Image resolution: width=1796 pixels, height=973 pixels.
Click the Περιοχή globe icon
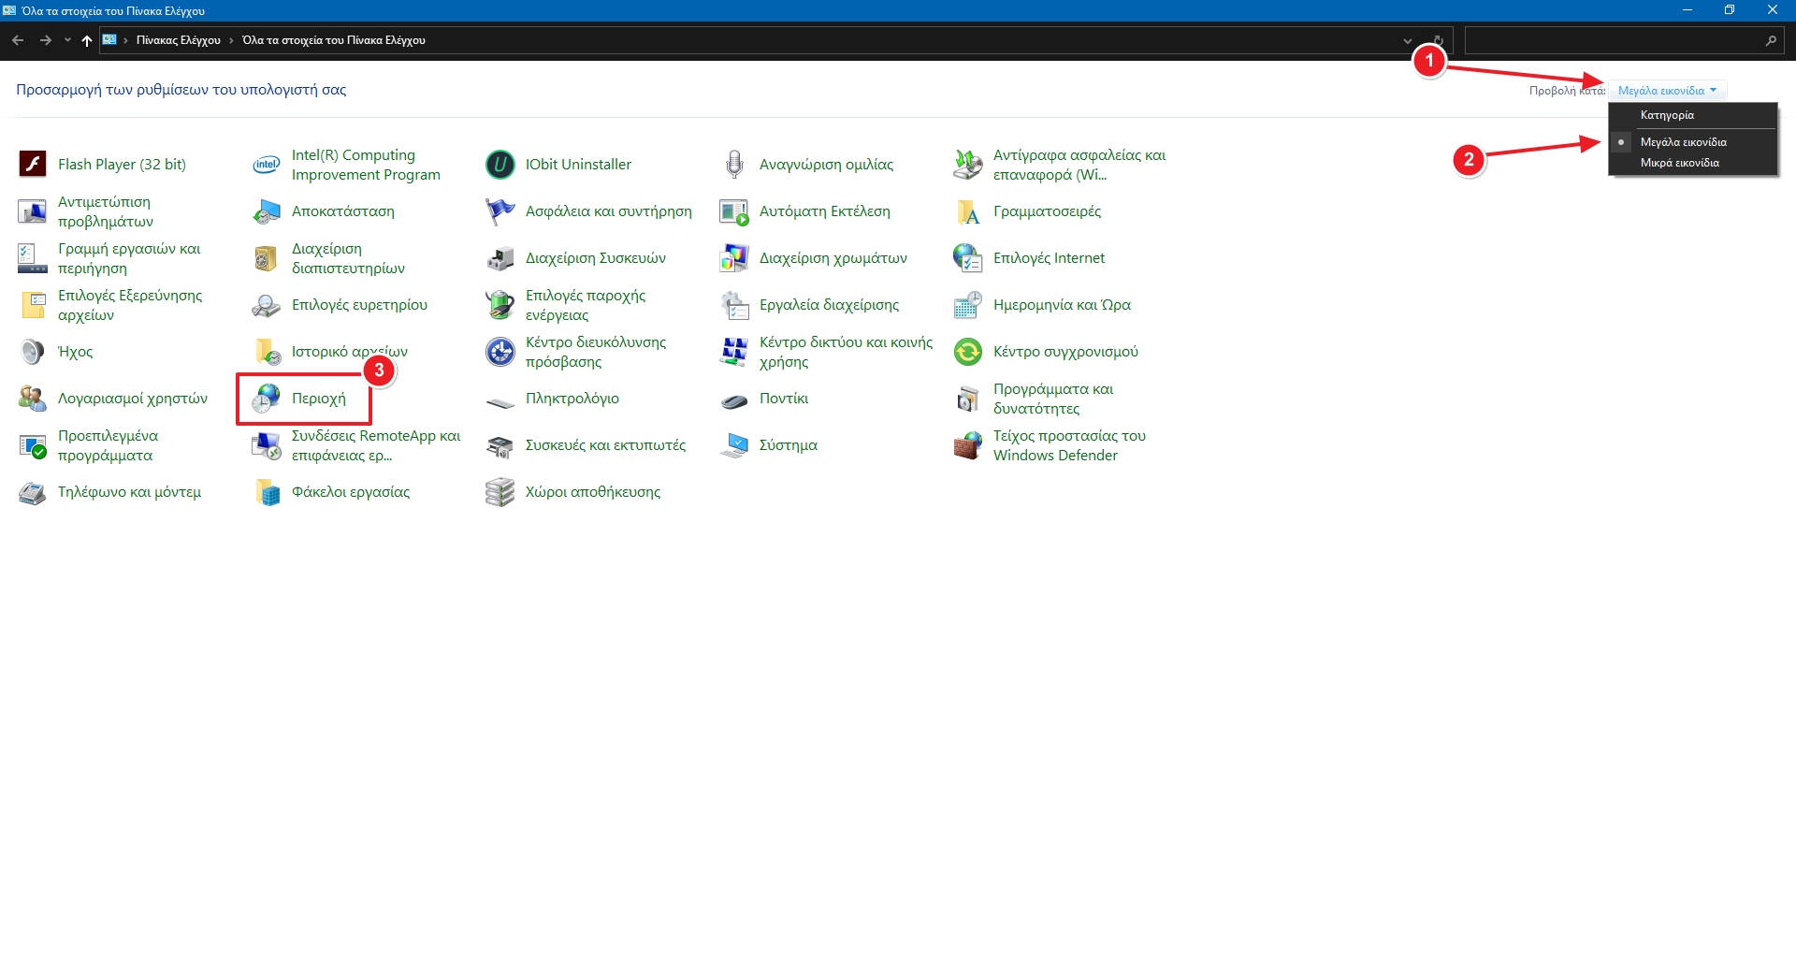click(267, 399)
